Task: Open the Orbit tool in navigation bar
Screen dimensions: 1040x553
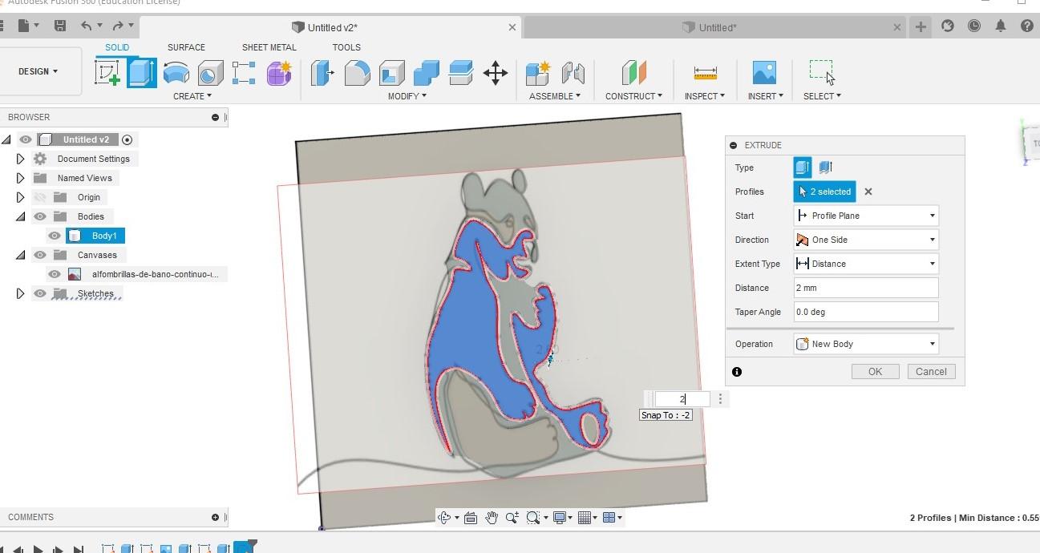Action: click(x=444, y=518)
